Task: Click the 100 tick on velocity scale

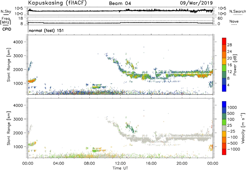Action: pos(231,119)
